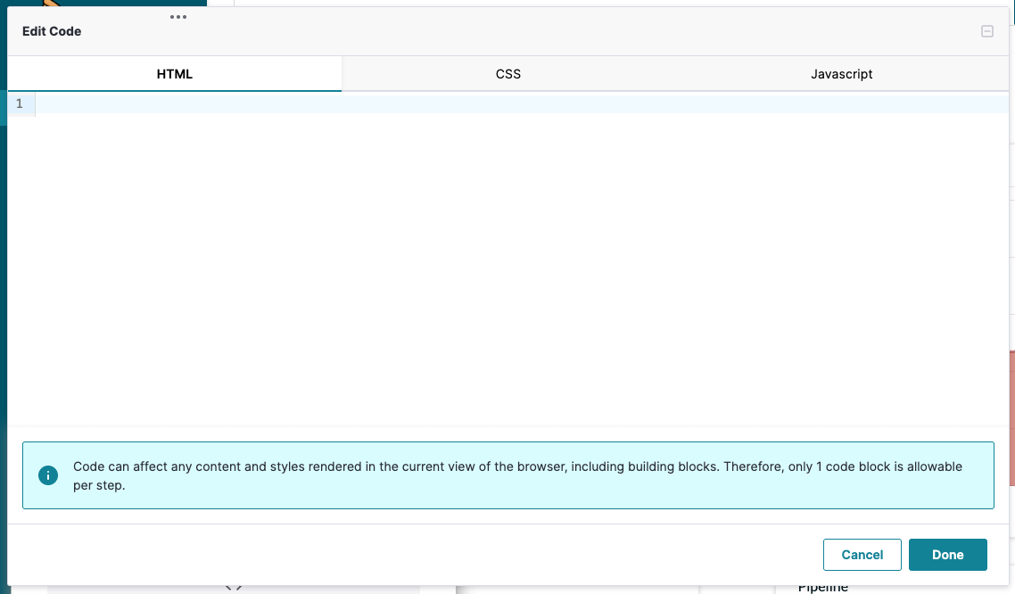Click the Edit Code dialog title

(x=52, y=30)
